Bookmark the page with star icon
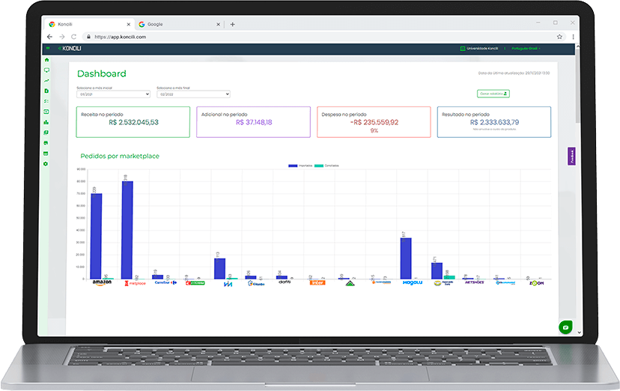The width and height of the screenshot is (620, 391). click(x=559, y=37)
